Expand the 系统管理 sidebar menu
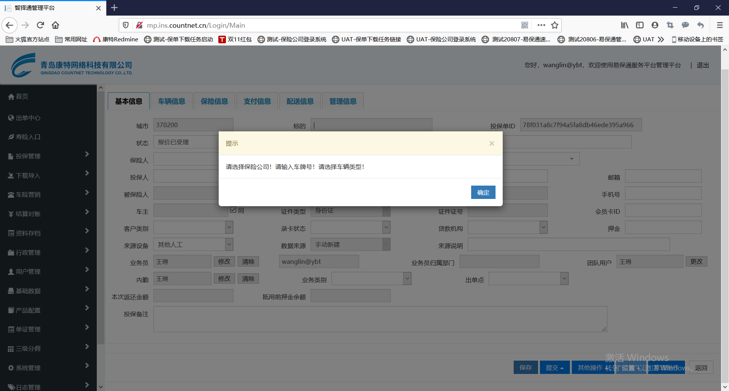729x391 pixels. coord(48,367)
